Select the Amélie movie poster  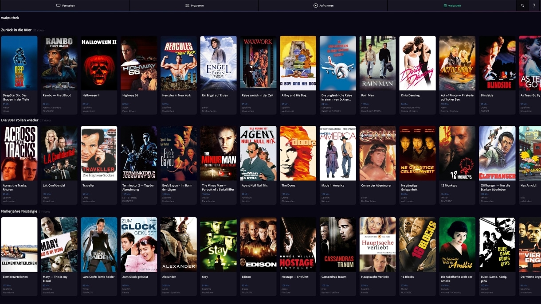(457, 244)
